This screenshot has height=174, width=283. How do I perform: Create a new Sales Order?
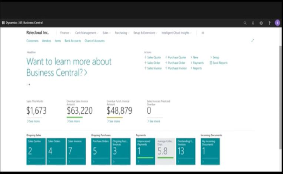click(152, 63)
